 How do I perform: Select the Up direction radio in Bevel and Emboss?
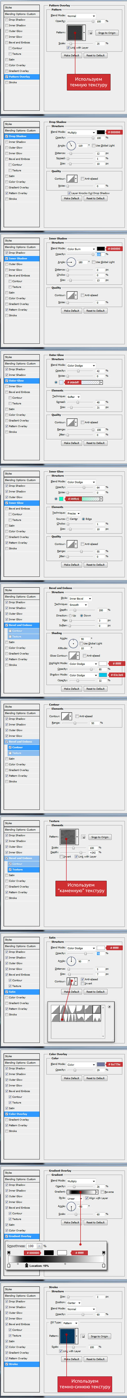(71, 615)
